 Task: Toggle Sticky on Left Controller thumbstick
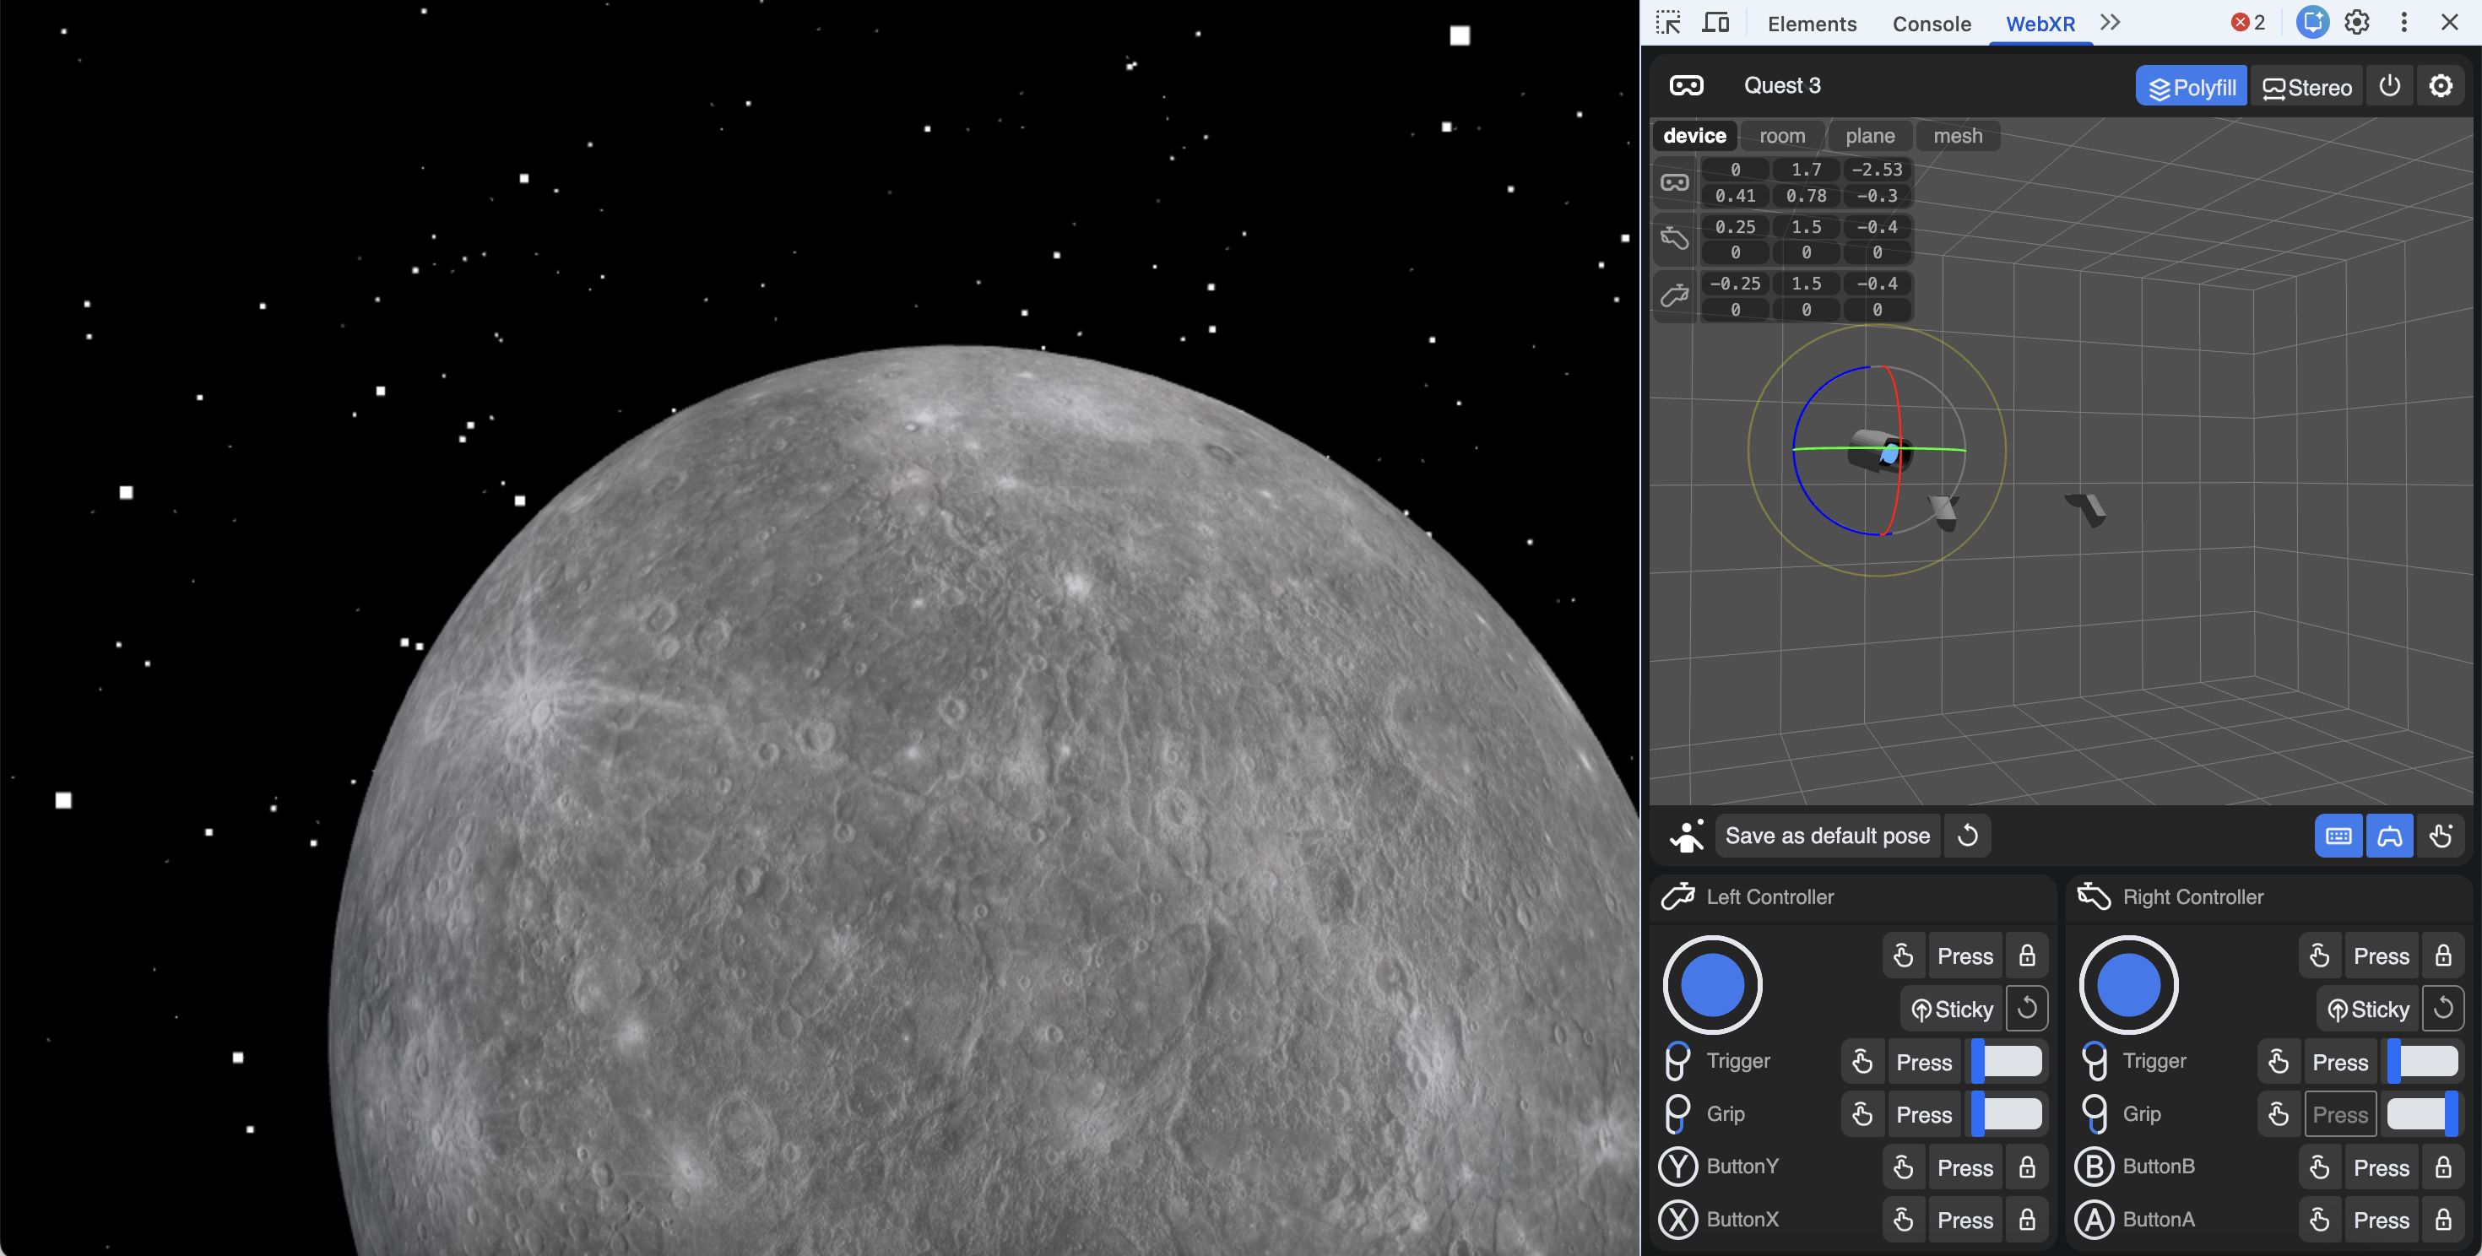click(1952, 1009)
